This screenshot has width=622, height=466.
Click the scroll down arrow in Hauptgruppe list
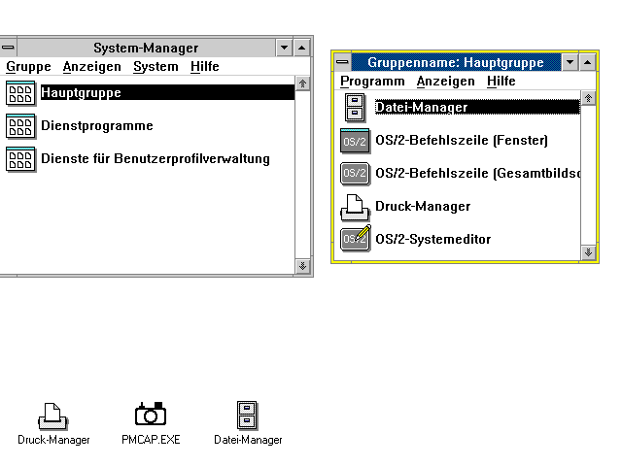pyautogui.click(x=588, y=252)
